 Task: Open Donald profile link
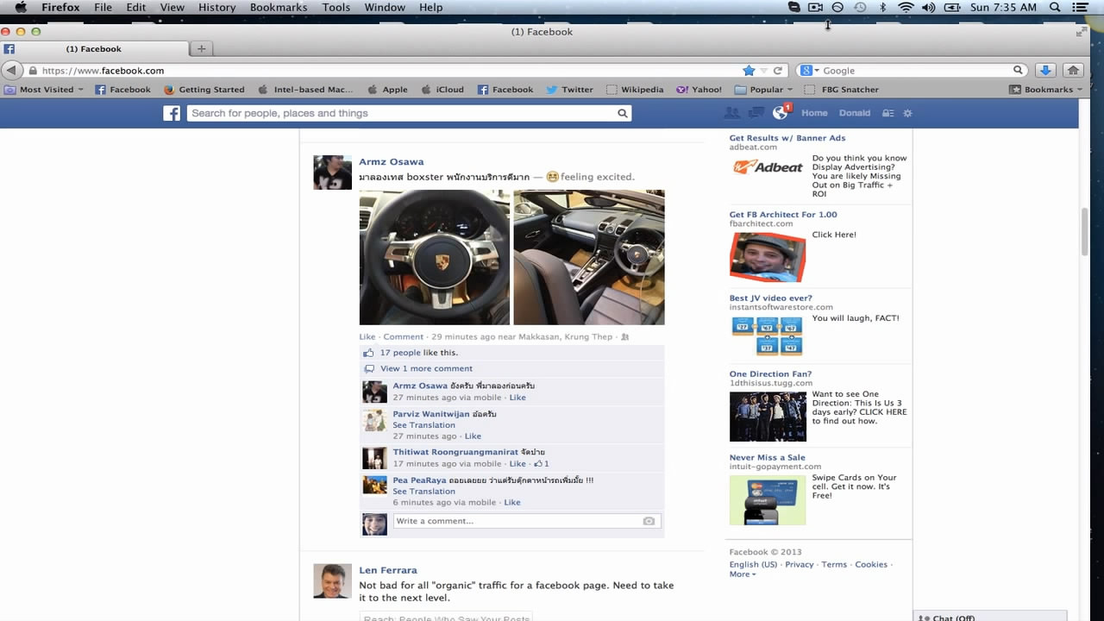pyautogui.click(x=855, y=113)
